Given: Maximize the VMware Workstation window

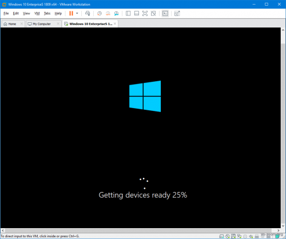Looking at the screenshot, I should (x=267, y=4).
